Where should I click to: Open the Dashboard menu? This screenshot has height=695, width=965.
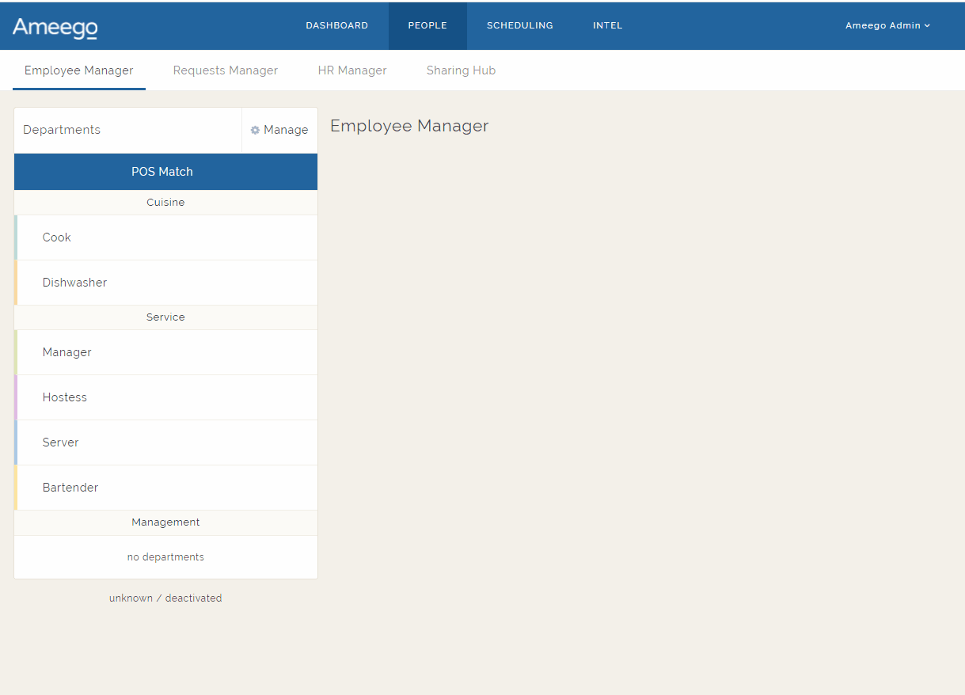pos(336,25)
